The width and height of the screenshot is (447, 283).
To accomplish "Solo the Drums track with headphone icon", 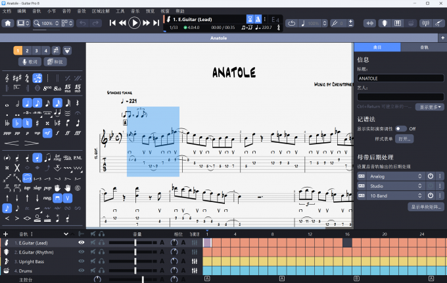I will [x=102, y=270].
